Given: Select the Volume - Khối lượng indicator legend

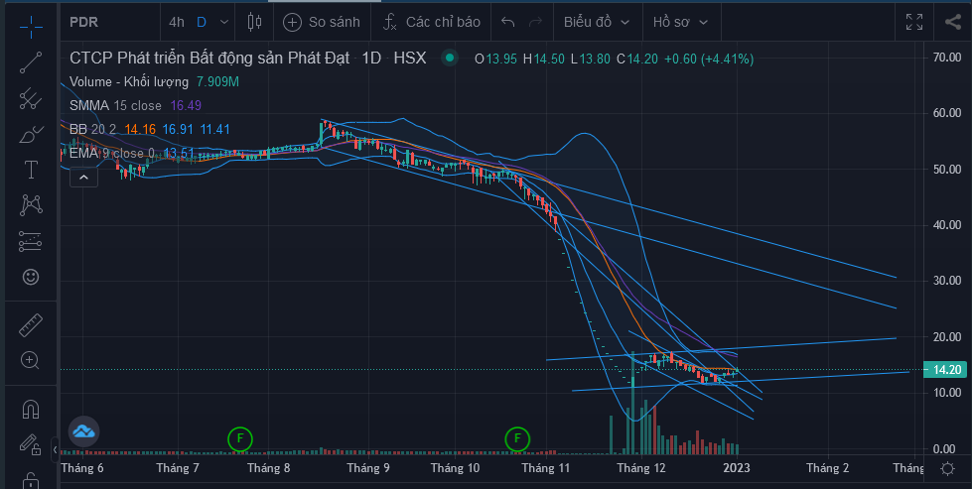Looking at the screenshot, I should pyautogui.click(x=129, y=81).
